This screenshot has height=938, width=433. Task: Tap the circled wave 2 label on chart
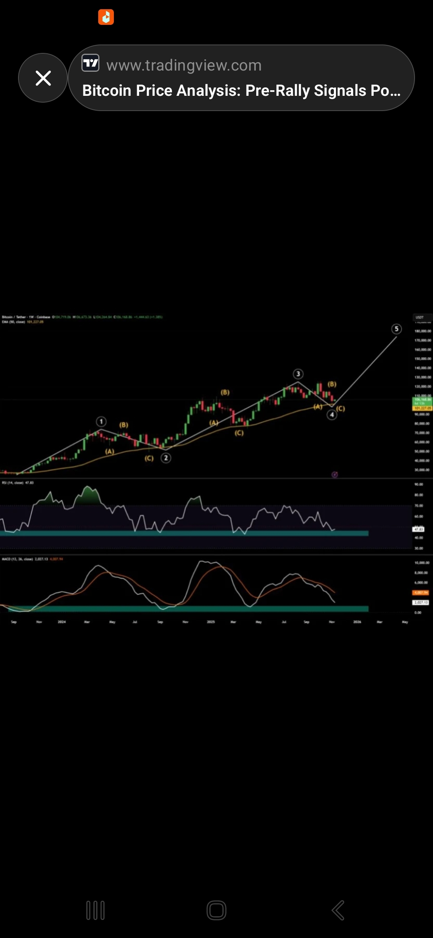[166, 458]
